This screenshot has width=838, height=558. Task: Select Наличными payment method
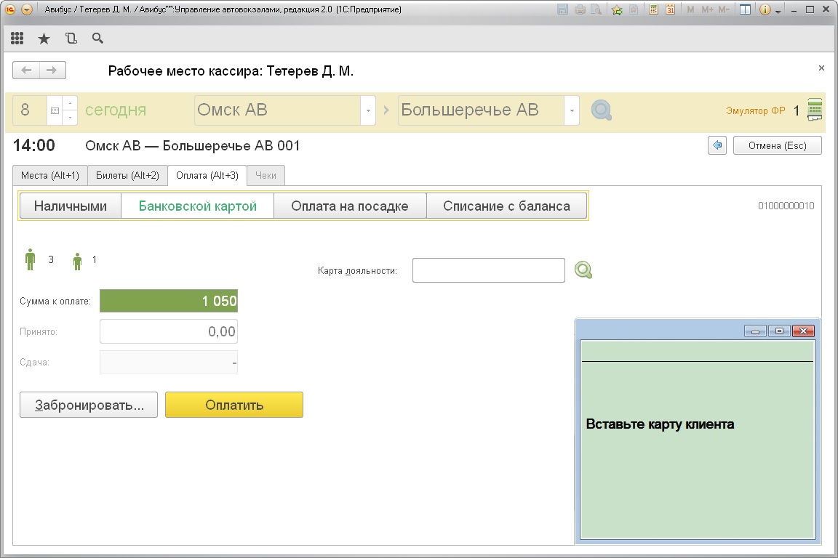tap(71, 206)
